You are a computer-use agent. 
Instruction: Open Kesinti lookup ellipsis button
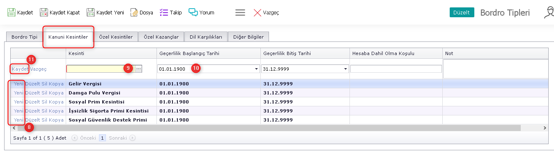[x=138, y=69]
